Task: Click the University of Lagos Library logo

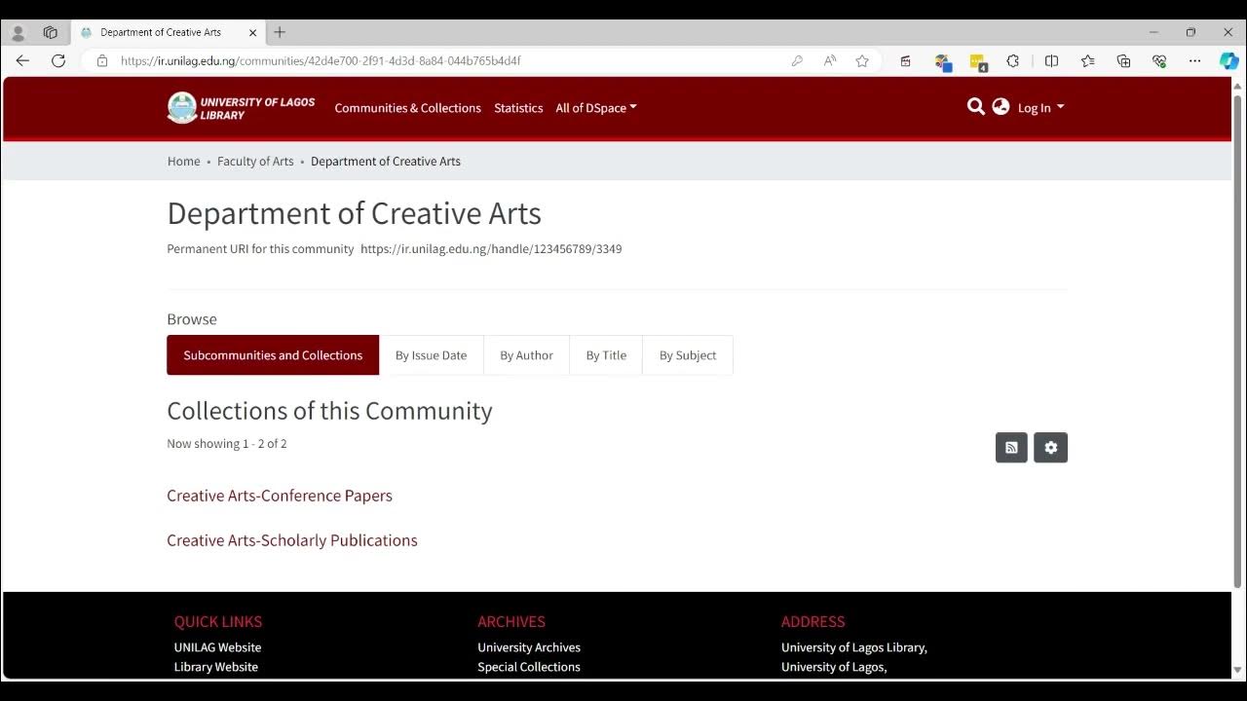Action: 241,108
